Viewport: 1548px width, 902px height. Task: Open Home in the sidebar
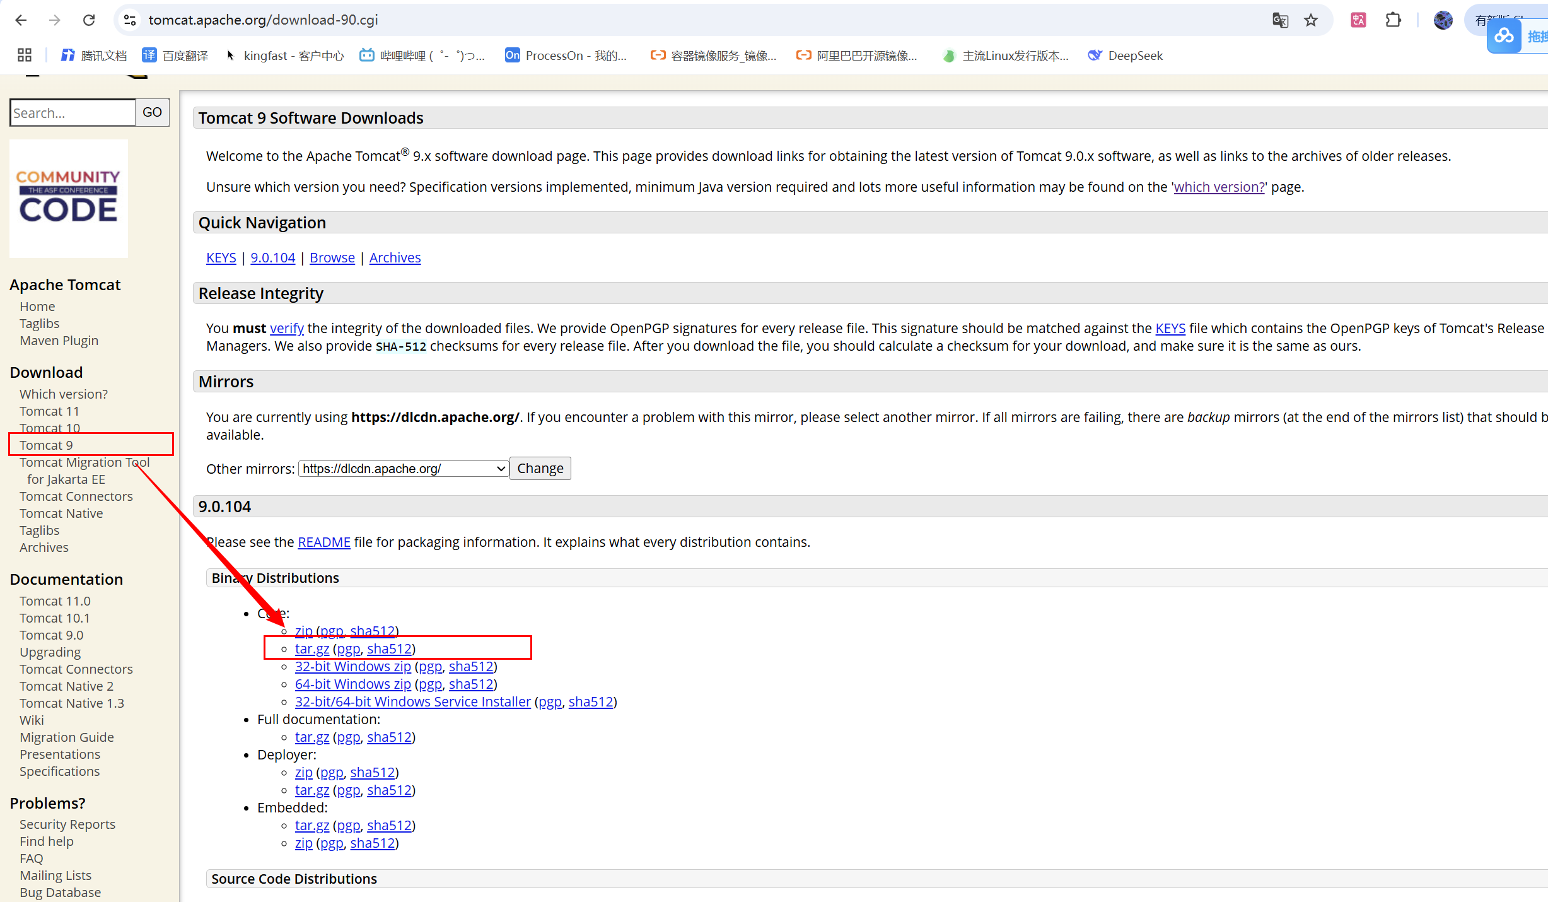click(37, 306)
